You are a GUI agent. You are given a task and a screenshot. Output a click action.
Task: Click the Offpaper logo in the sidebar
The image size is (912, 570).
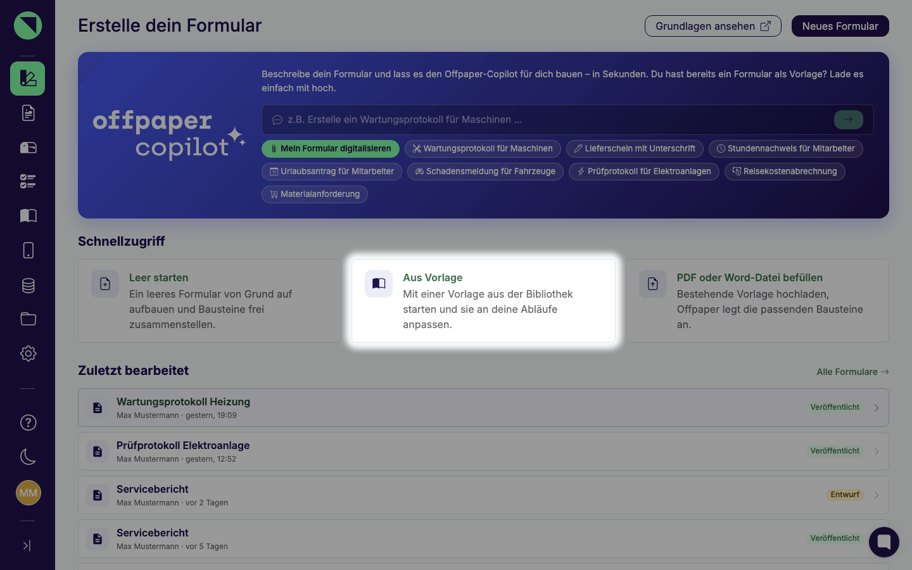(28, 25)
